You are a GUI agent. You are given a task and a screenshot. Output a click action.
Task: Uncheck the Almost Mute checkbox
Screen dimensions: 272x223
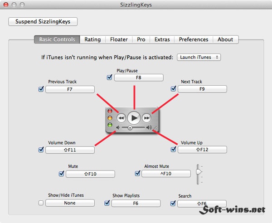point(137,173)
